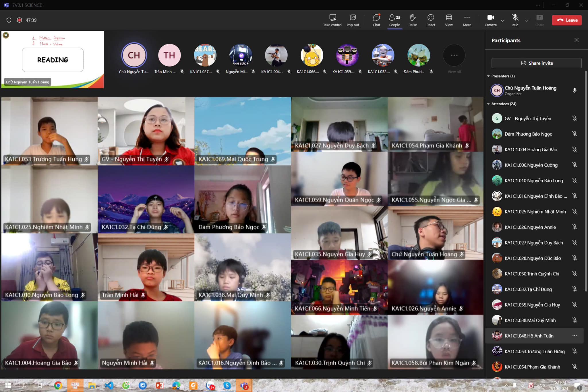Open the View layout options
Screen dimensions: 588x392
[x=449, y=20]
